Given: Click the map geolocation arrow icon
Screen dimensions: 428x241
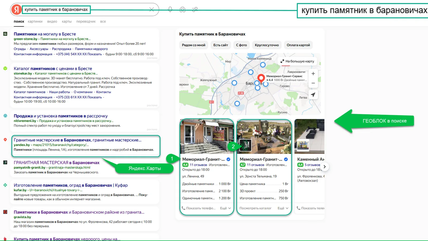Looking at the screenshot, I should (x=313, y=95).
